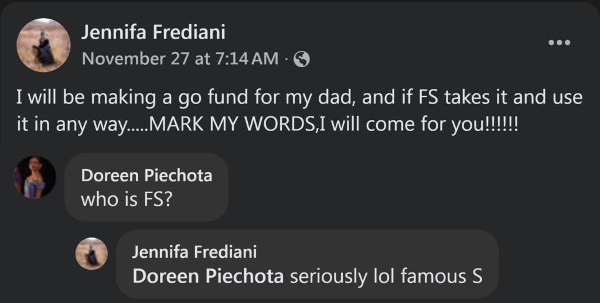The width and height of the screenshot is (600, 303).
Task: Click Jennifa Frediani's name in the reply
Action: pyautogui.click(x=194, y=252)
